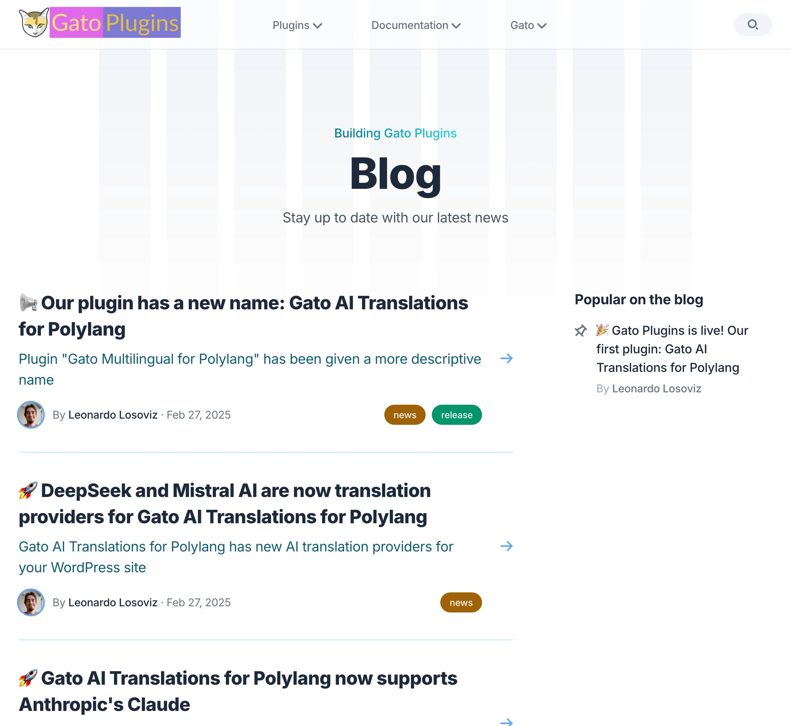Click the news tag on second post
Screen dimensions: 791x726
[x=461, y=603]
